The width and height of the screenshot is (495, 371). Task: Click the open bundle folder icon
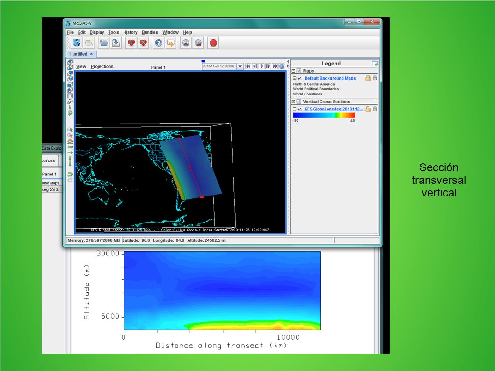click(103, 43)
